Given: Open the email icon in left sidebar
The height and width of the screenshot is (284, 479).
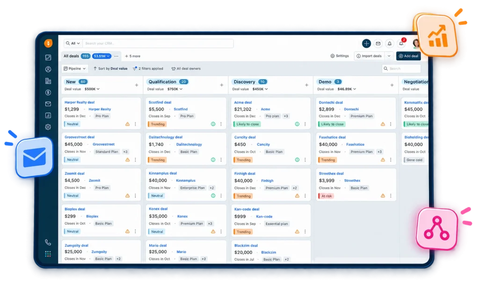Looking at the screenshot, I should click(x=48, y=104).
